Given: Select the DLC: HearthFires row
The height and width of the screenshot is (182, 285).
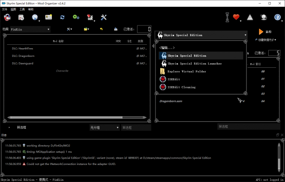Looking at the screenshot, I should [x=77, y=49].
